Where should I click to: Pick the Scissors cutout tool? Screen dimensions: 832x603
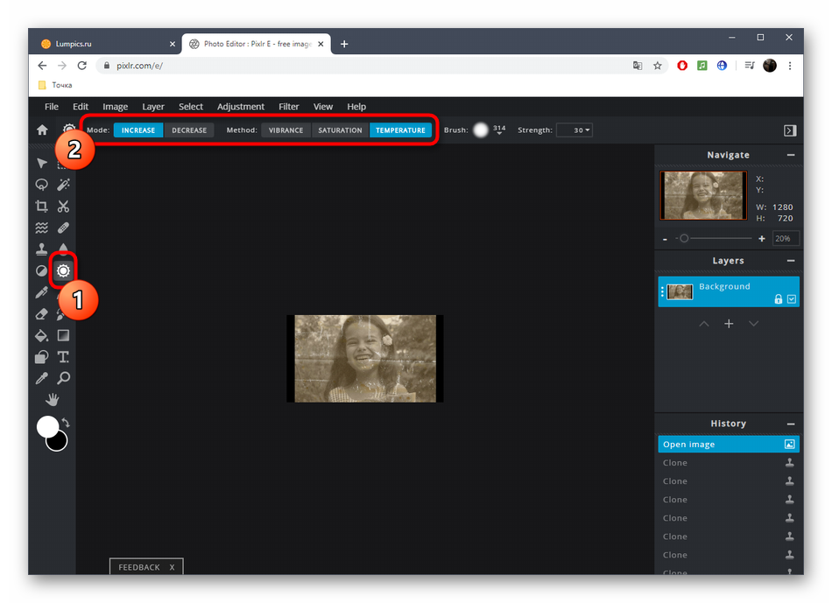pos(63,207)
